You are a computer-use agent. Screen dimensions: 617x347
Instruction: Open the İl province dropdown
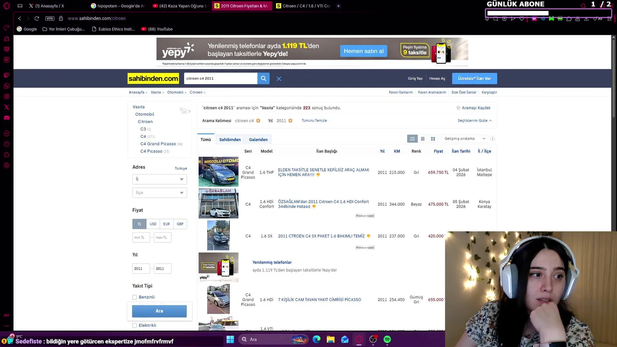pyautogui.click(x=159, y=179)
